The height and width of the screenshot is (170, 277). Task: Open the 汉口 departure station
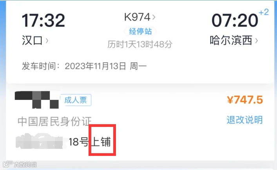[x=32, y=41]
